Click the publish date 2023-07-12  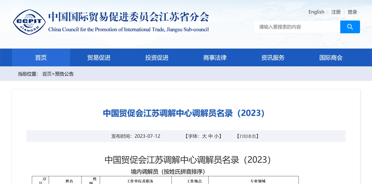(x=147, y=136)
